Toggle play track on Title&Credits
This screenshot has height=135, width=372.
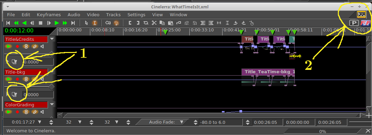[x=8, y=46]
